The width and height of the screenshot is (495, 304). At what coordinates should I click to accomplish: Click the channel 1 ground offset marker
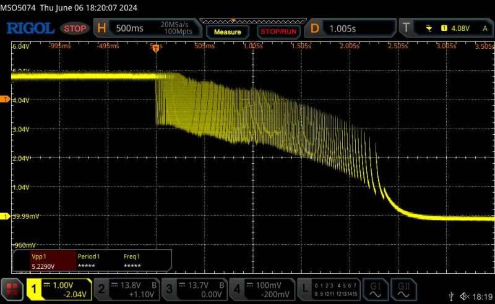tap(6, 216)
